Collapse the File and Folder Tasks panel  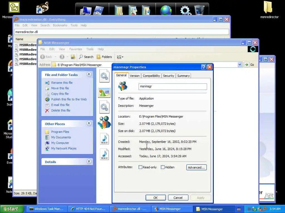pyautogui.click(x=89, y=74)
